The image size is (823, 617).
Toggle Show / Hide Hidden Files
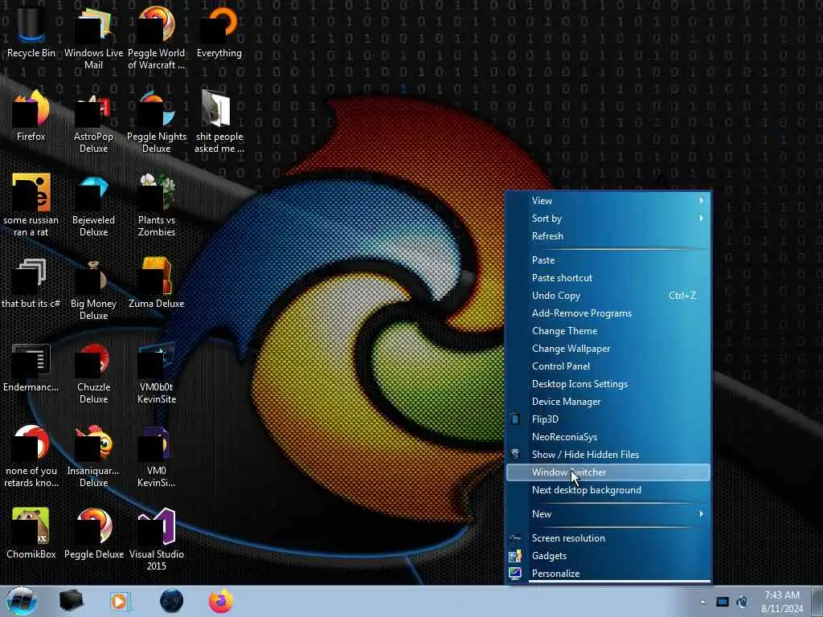click(608, 455)
